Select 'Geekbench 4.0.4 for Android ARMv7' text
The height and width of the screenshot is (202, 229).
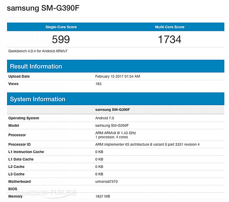[37, 51]
